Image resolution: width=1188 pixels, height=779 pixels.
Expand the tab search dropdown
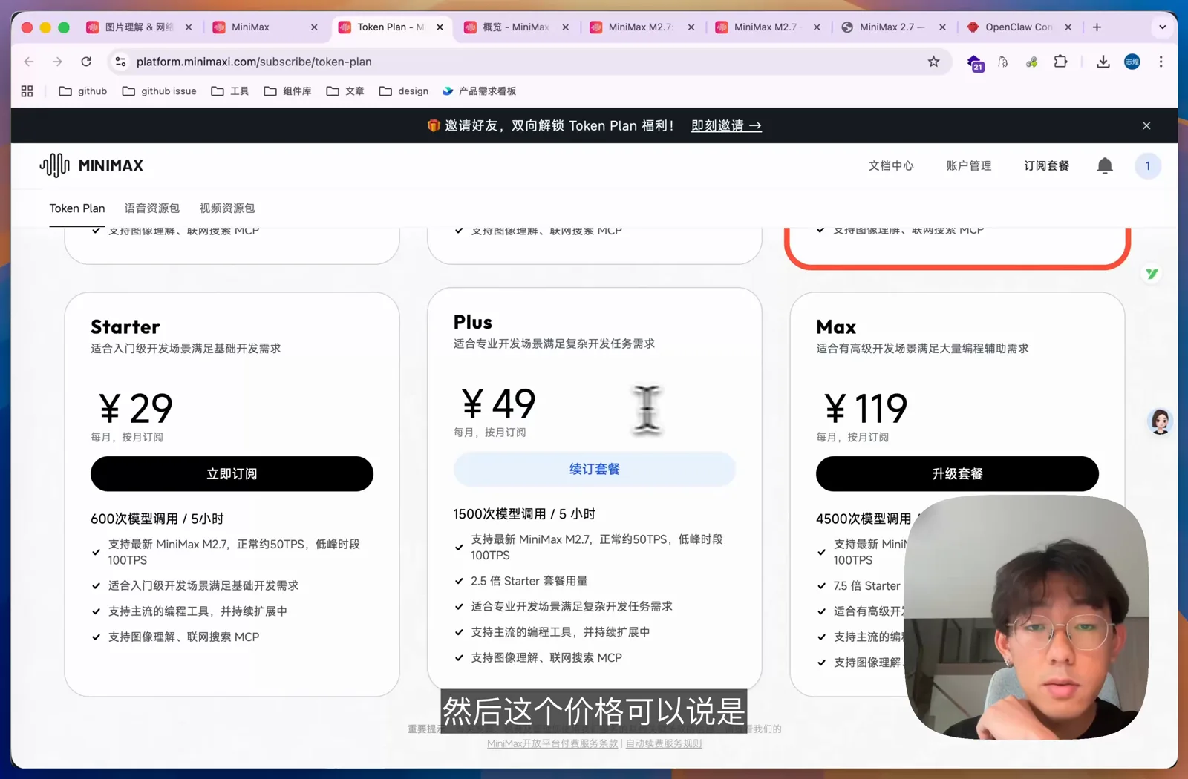pos(1162,27)
